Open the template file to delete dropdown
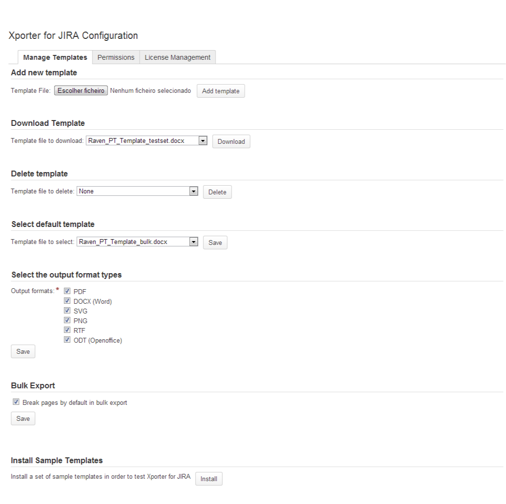 [x=137, y=191]
